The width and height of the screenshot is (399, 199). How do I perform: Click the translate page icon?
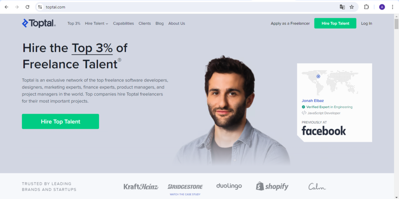tap(342, 7)
